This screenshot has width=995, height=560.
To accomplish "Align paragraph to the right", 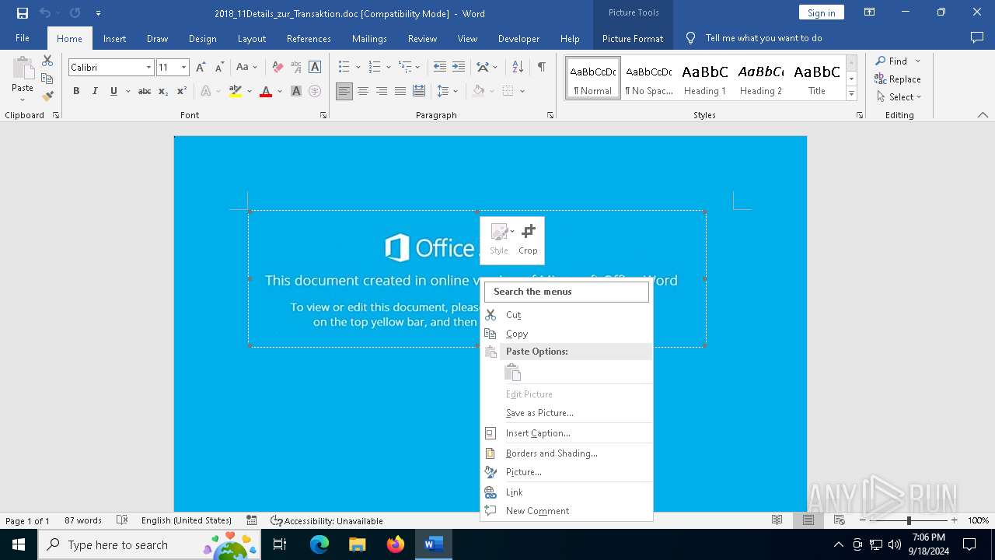I will [x=382, y=91].
